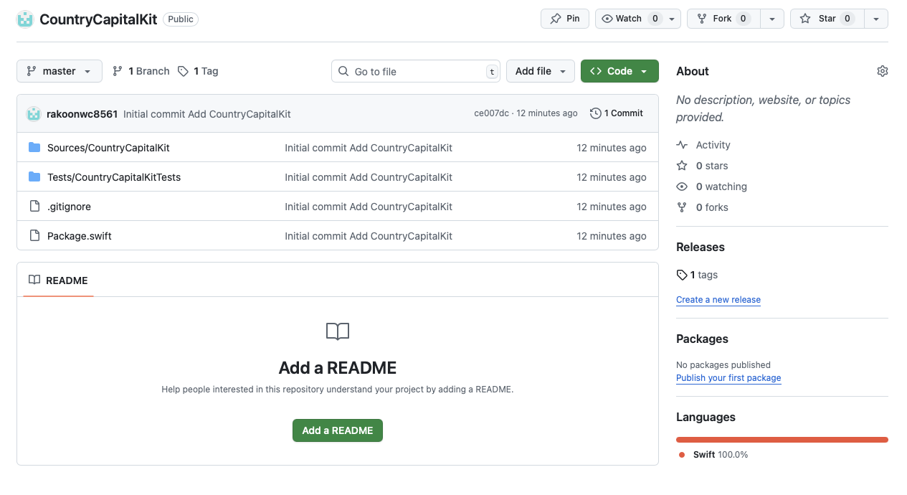Click the branch icon beside 1 Branch
The width and height of the screenshot is (907, 495).
click(x=118, y=71)
